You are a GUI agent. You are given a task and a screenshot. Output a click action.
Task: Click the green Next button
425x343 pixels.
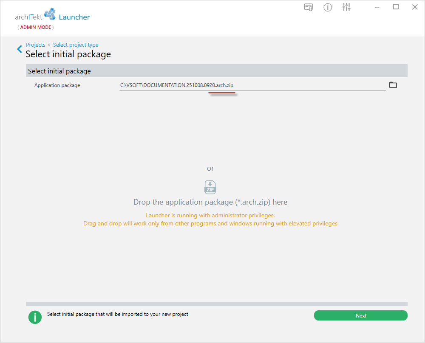(x=360, y=315)
